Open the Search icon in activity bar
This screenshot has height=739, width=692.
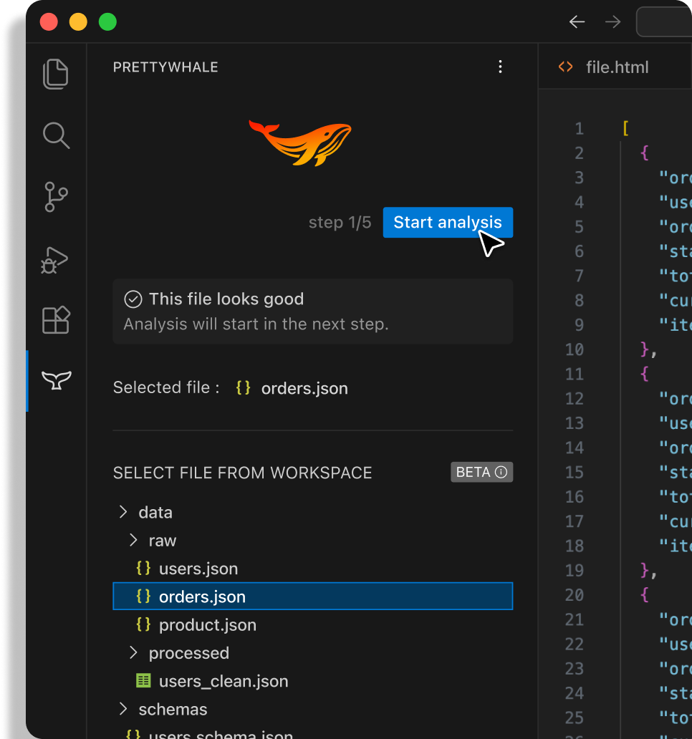56,135
